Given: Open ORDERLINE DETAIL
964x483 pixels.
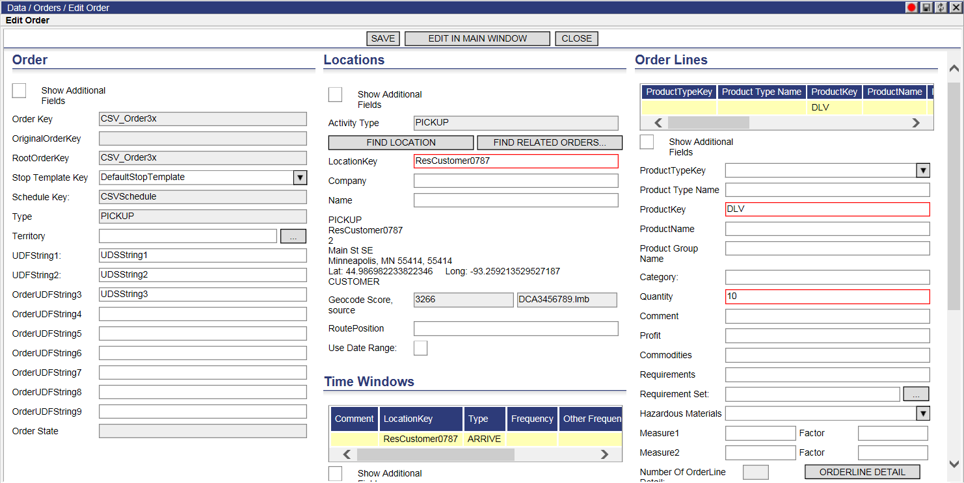Looking at the screenshot, I should (863, 472).
